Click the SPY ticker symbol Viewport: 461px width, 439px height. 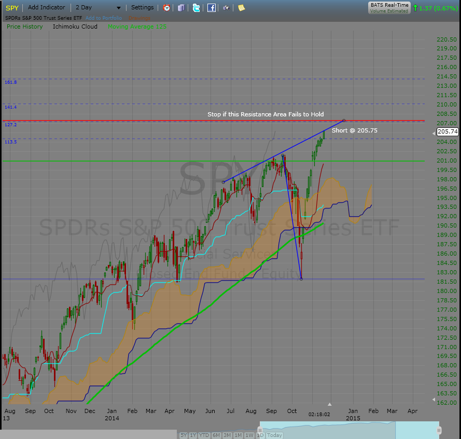click(x=12, y=8)
